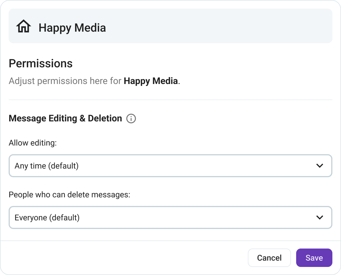Open the info tooltip beside Message Editing & Deletion
Image resolution: width=341 pixels, height=275 pixels.
[x=131, y=119]
